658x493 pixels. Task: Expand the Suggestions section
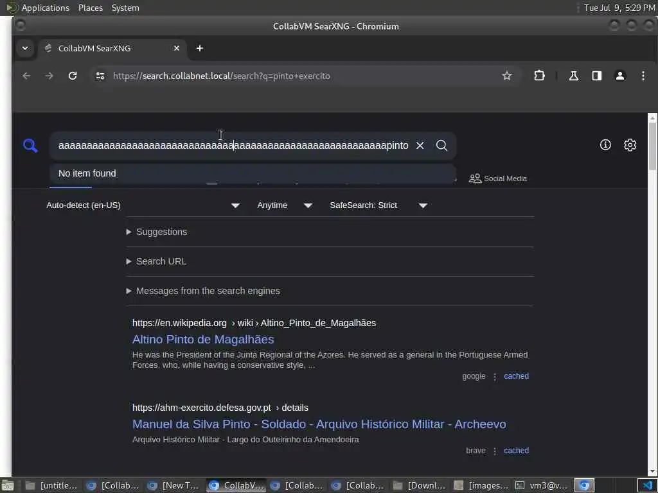tap(157, 232)
